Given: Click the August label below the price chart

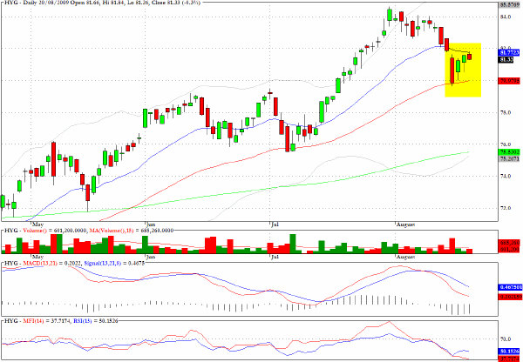Looking at the screenshot, I should (x=405, y=225).
